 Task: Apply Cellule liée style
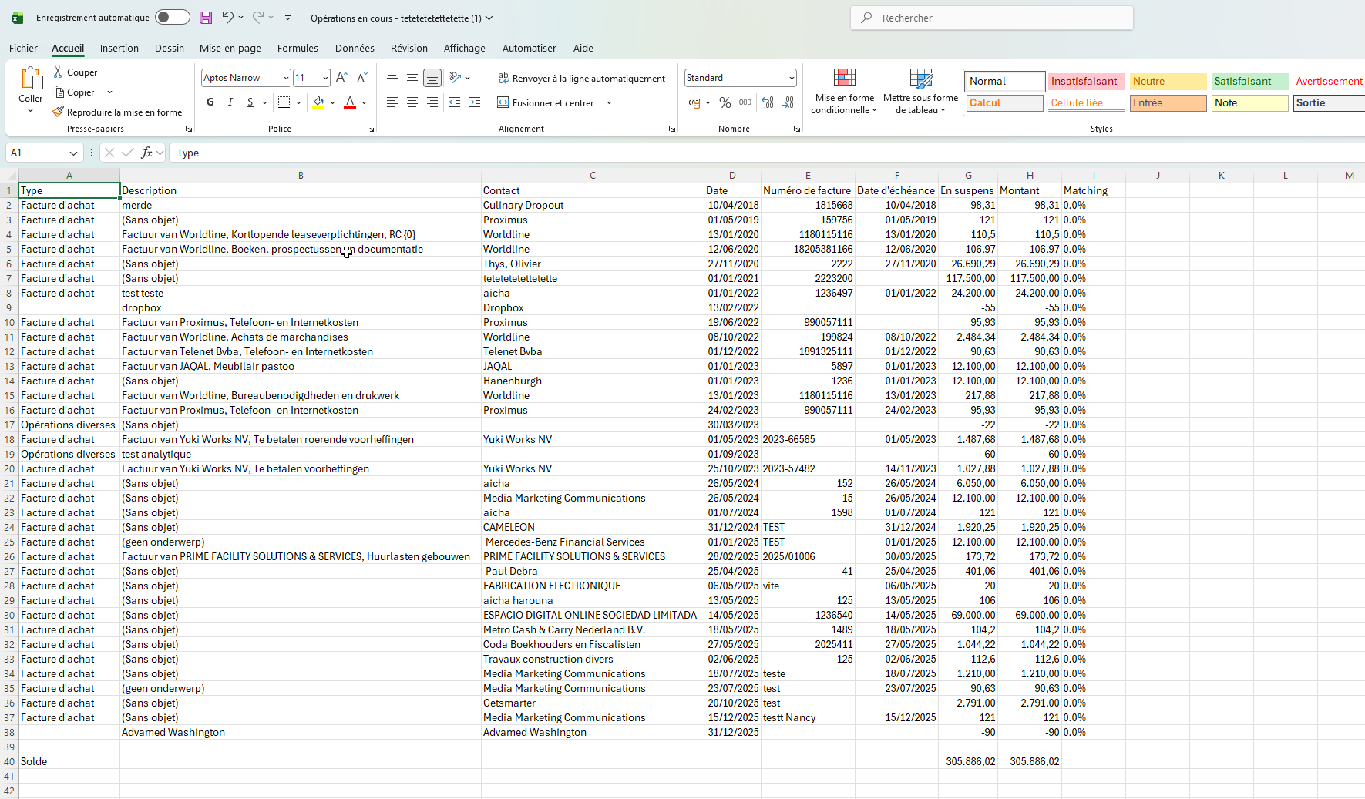pos(1085,103)
